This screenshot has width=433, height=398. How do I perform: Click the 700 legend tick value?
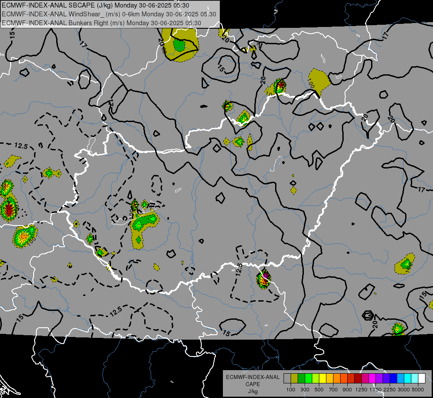pos(333,390)
